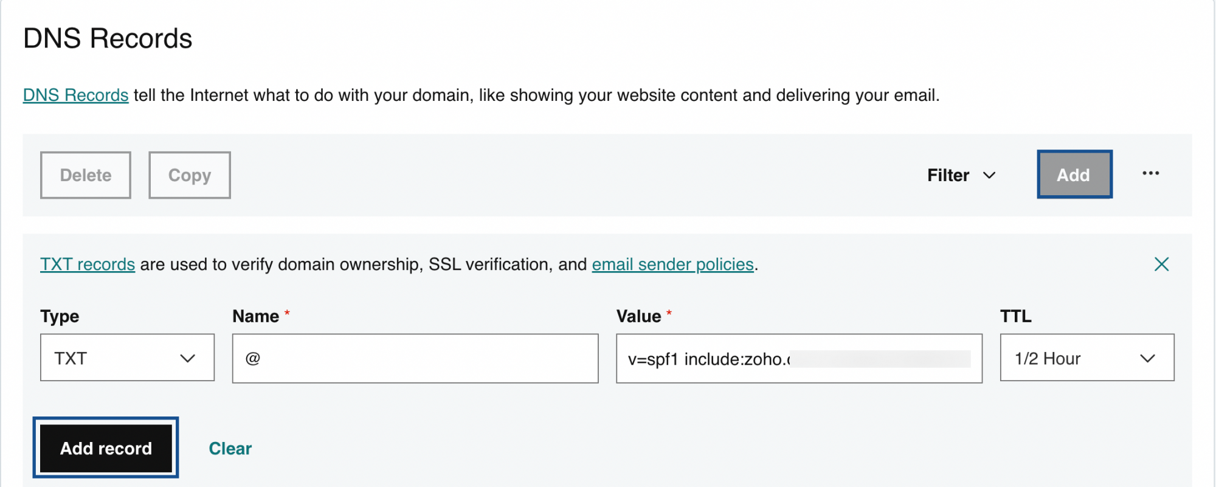Click the Copy button

click(189, 175)
